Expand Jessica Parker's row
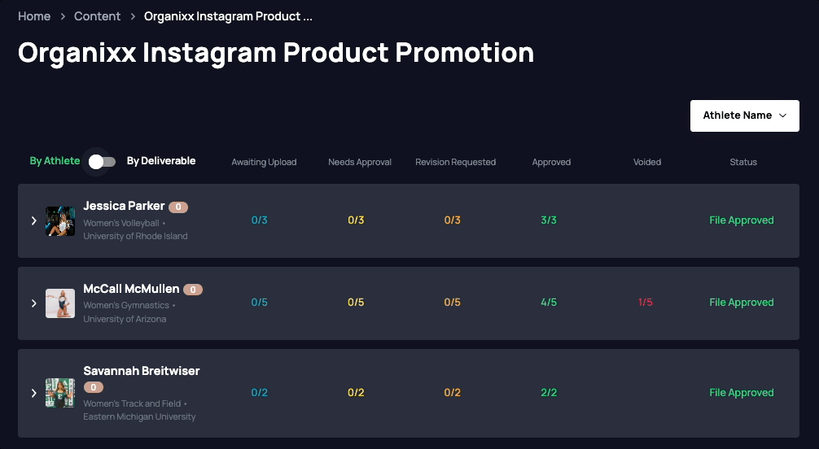The image size is (819, 449). click(34, 221)
